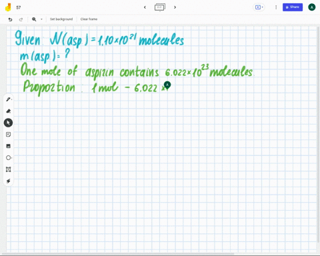
Task: Open the zoom options dropdown arrow
Action: click(x=41, y=19)
